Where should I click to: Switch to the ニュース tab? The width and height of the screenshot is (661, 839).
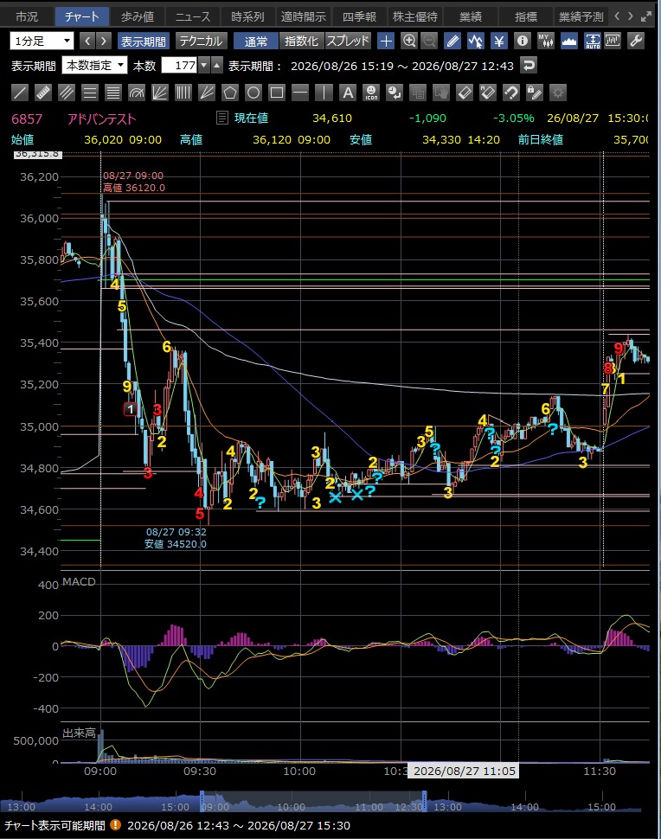(x=193, y=16)
